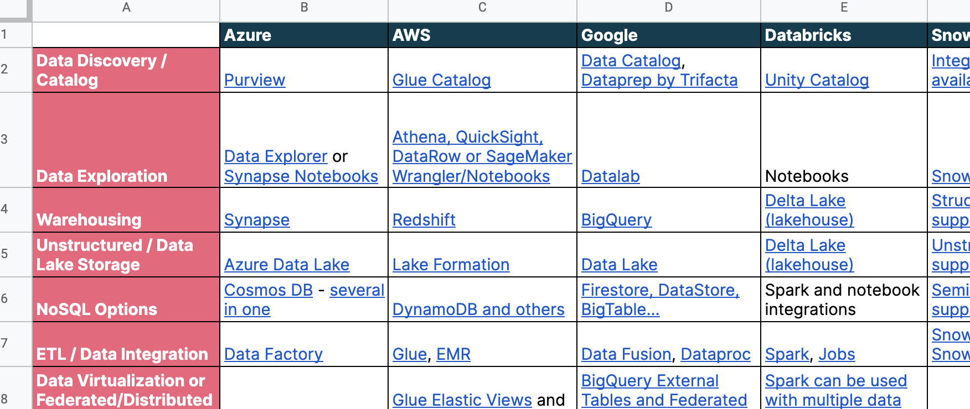The width and height of the screenshot is (970, 409).
Task: Select the Databricks header cell
Action: coord(844,35)
